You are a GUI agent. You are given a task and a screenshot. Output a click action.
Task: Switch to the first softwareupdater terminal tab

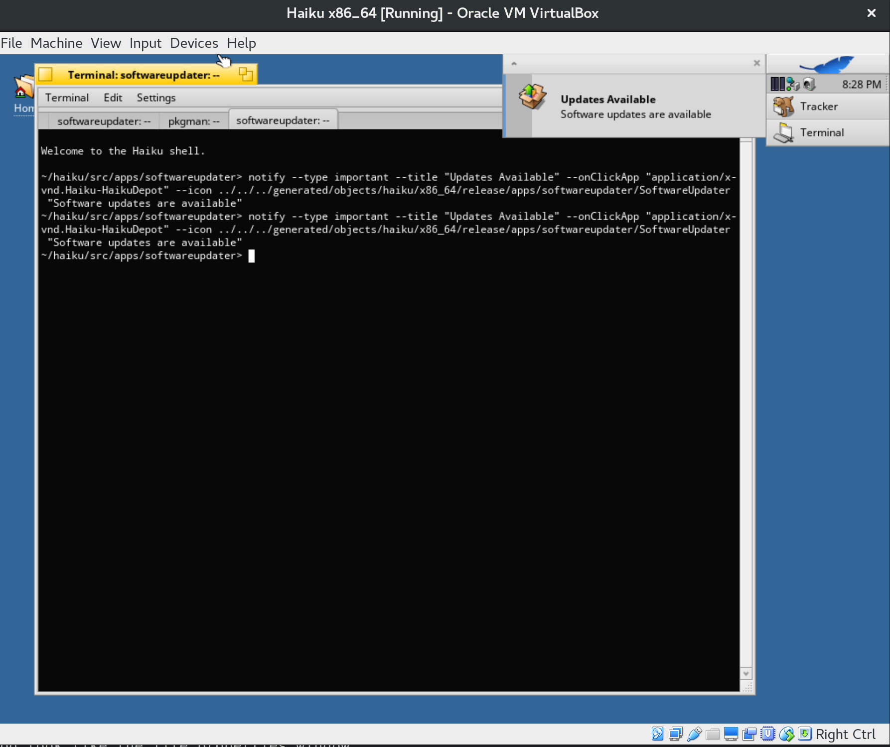tap(104, 121)
